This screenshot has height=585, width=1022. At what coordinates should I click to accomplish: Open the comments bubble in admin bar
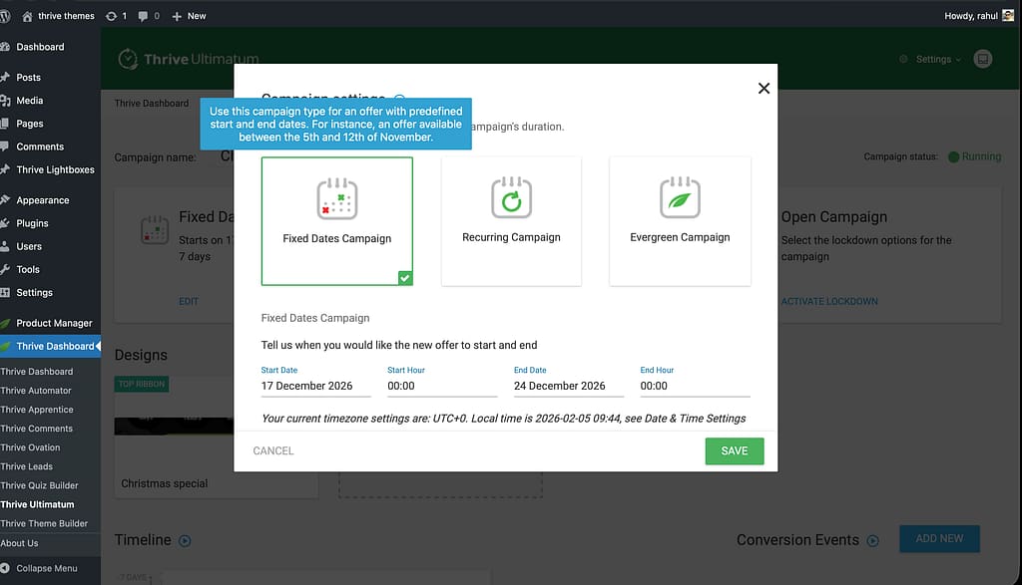(x=144, y=16)
